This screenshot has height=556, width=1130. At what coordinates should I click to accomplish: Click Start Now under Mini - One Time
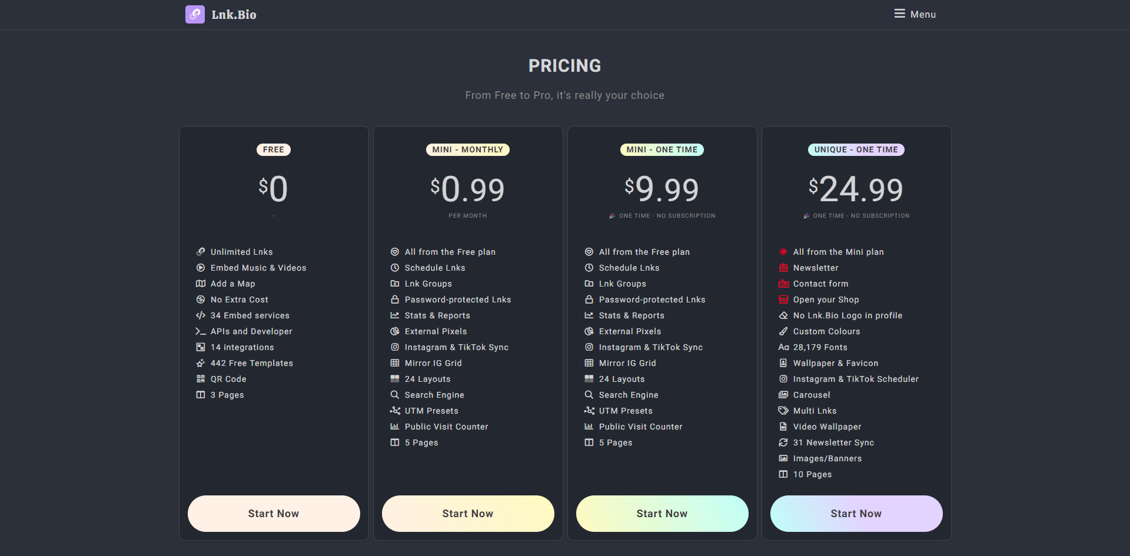662,513
